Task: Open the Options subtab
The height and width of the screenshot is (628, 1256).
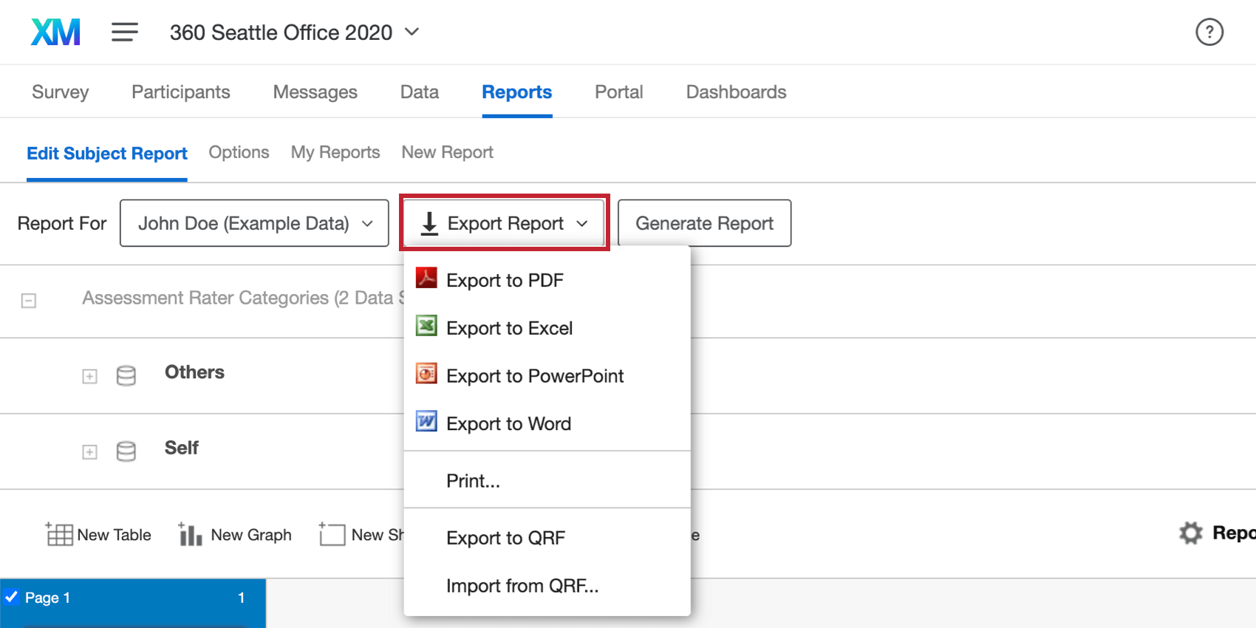Action: pyautogui.click(x=239, y=152)
